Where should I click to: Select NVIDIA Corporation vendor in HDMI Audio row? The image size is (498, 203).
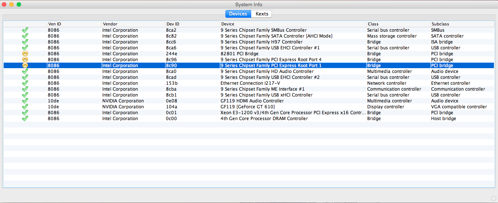click(x=123, y=101)
